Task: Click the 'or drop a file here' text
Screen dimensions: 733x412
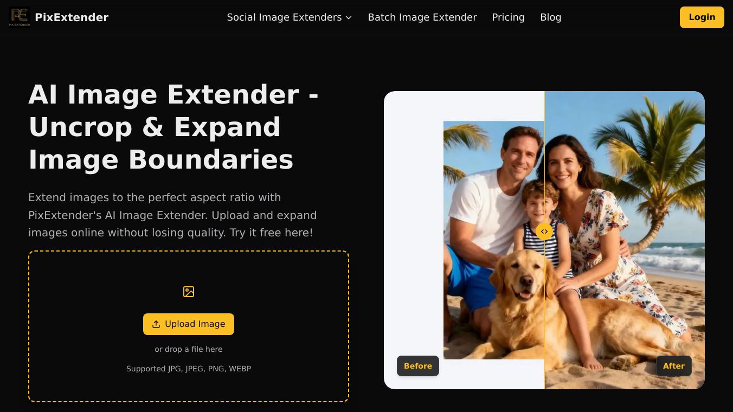Action: (189, 349)
